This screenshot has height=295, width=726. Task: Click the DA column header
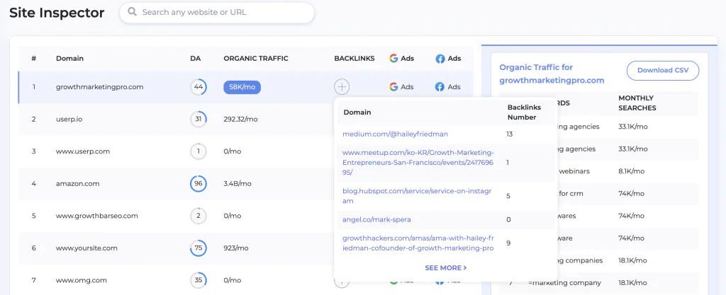(x=196, y=59)
